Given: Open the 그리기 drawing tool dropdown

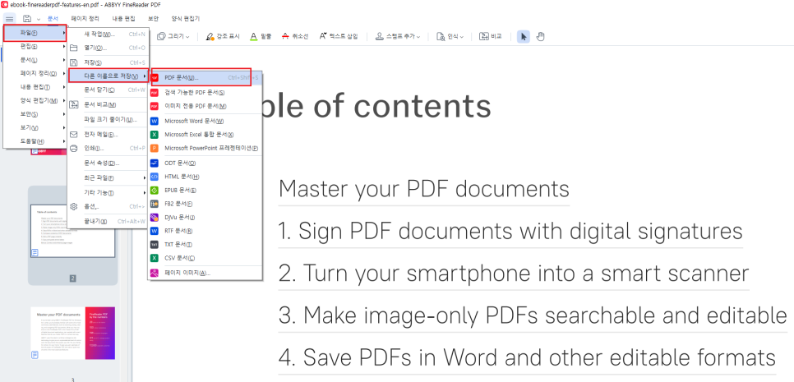Looking at the screenshot, I should tap(173, 36).
